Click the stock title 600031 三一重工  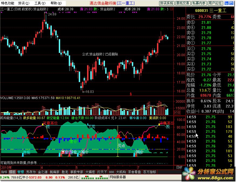click(x=211, y=10)
